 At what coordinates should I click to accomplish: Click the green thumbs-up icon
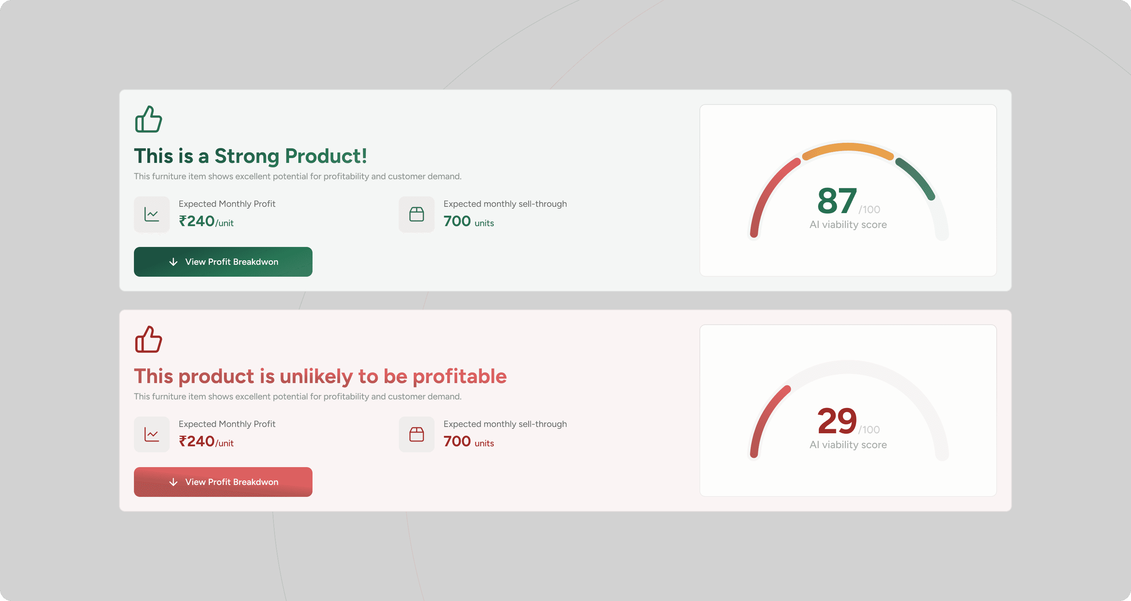[x=148, y=119]
